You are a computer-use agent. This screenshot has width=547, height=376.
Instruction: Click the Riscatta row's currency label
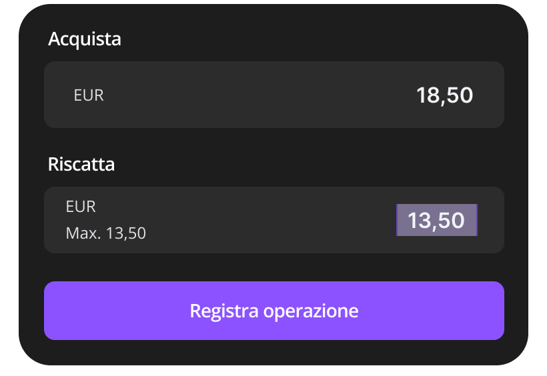click(81, 207)
